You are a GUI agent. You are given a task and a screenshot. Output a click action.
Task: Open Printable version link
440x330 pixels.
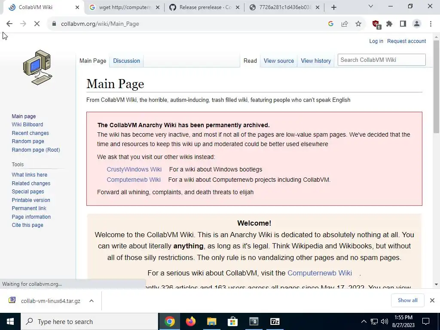[31, 200]
